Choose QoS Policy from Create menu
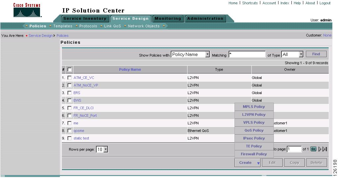 (254, 130)
